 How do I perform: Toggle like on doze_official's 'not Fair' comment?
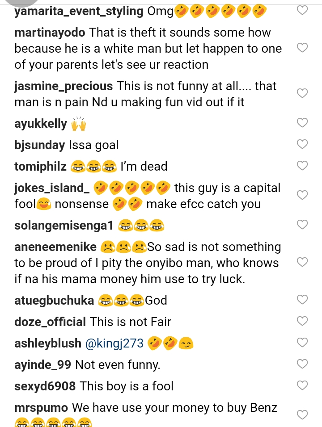coord(303,321)
